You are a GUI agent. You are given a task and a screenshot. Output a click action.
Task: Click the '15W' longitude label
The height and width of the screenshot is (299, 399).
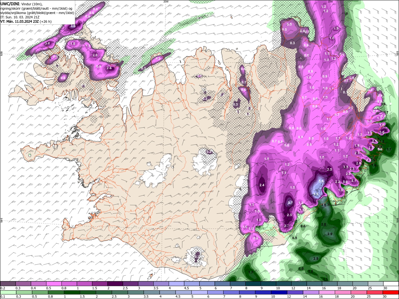pyautogui.click(x=330, y=2)
